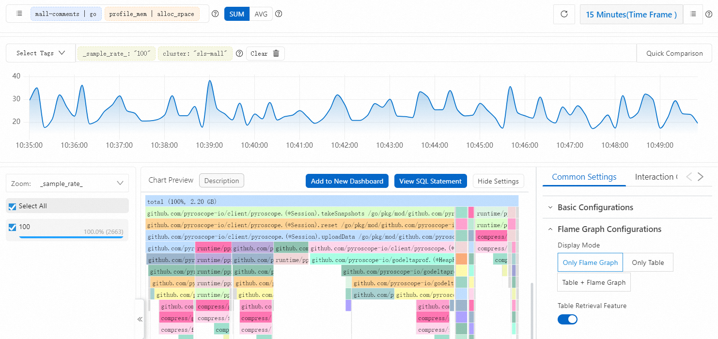Open the Zoom _sample_rate_ dropdown
Screen dimensions: 718x339
coord(67,184)
